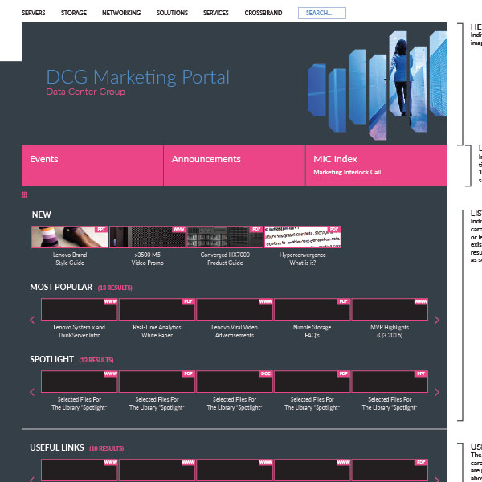Image resolution: width=482 pixels, height=482 pixels.
Task: Click into the Search field
Action: [x=322, y=13]
